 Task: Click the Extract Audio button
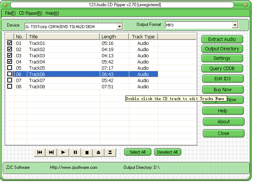[222, 39]
